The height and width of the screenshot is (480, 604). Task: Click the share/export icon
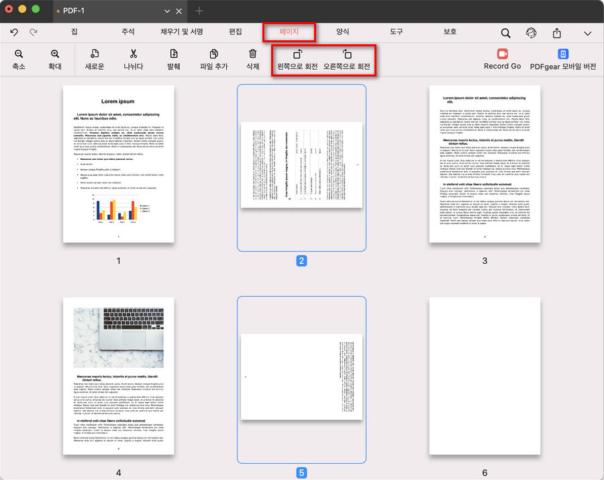point(557,33)
